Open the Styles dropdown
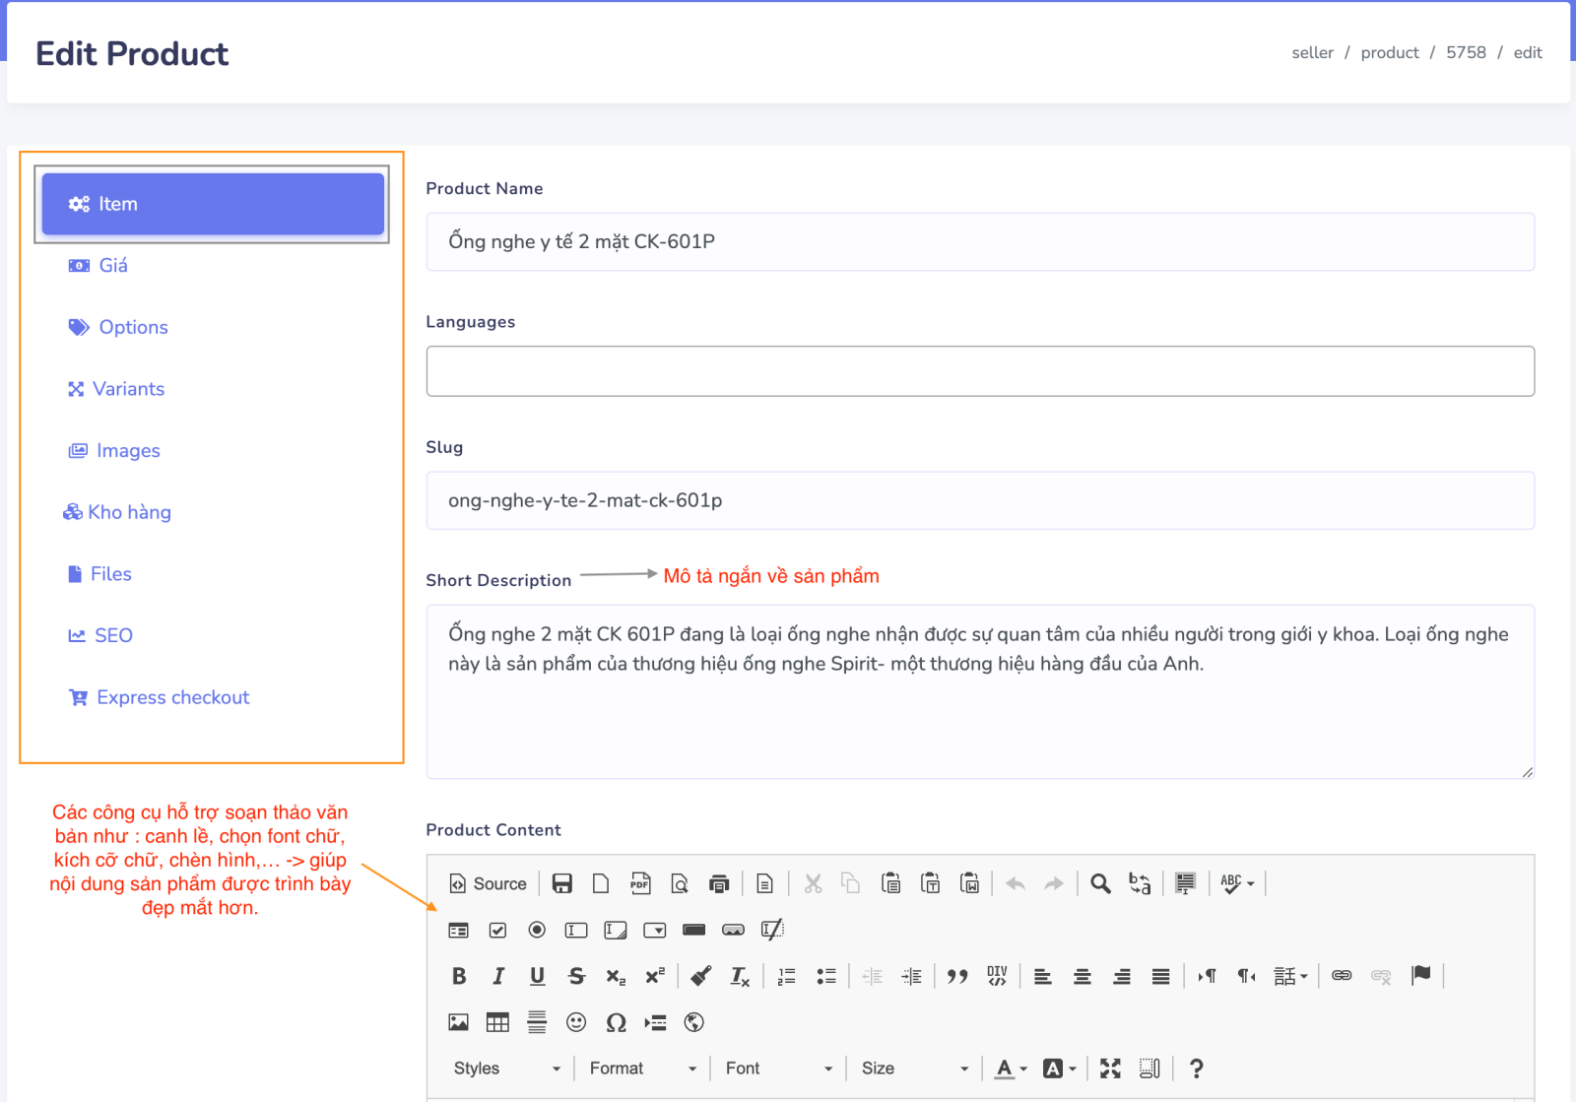 click(x=506, y=1069)
